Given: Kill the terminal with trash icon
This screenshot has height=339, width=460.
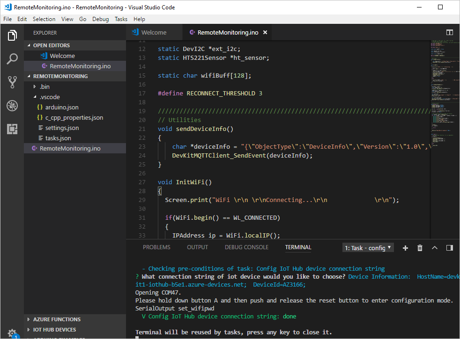Looking at the screenshot, I should pyautogui.click(x=420, y=248).
